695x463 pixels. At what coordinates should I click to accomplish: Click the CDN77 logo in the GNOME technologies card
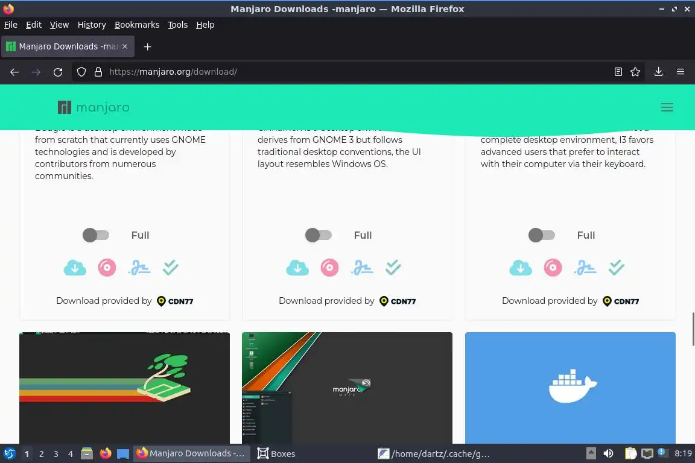[175, 301]
